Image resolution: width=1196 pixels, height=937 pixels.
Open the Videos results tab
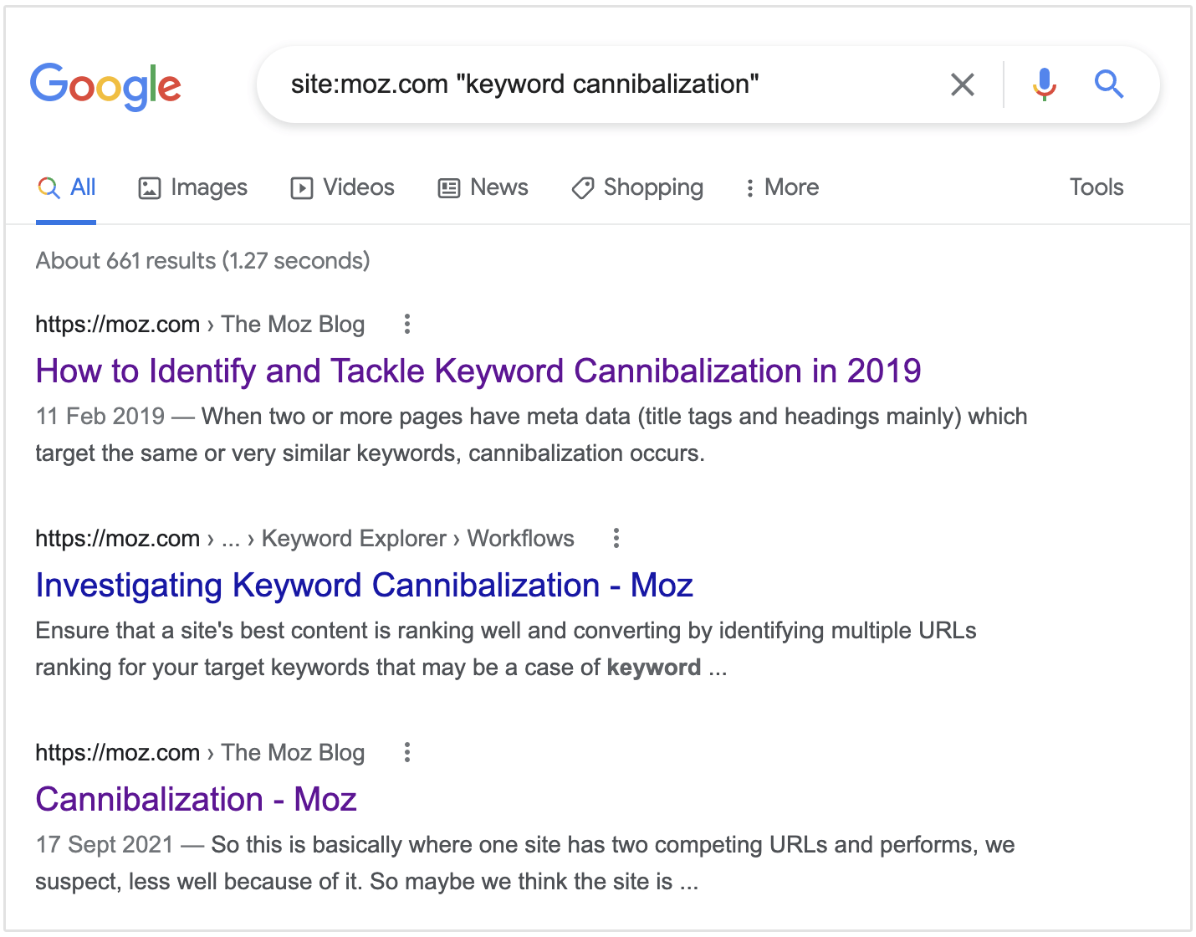point(343,187)
